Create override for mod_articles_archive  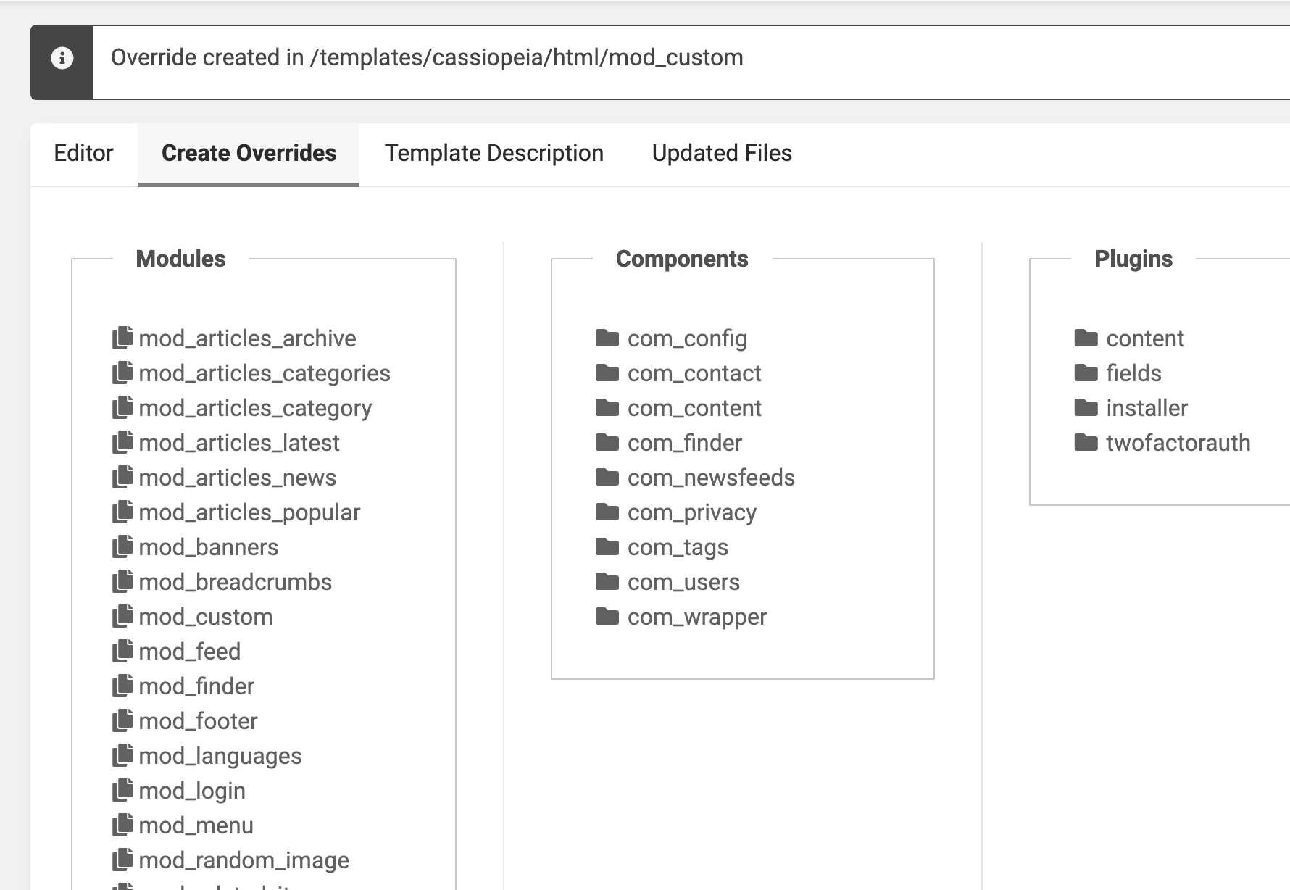point(247,338)
